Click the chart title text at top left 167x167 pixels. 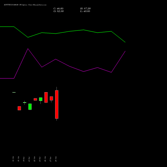pyautogui.click(x=25, y=5)
